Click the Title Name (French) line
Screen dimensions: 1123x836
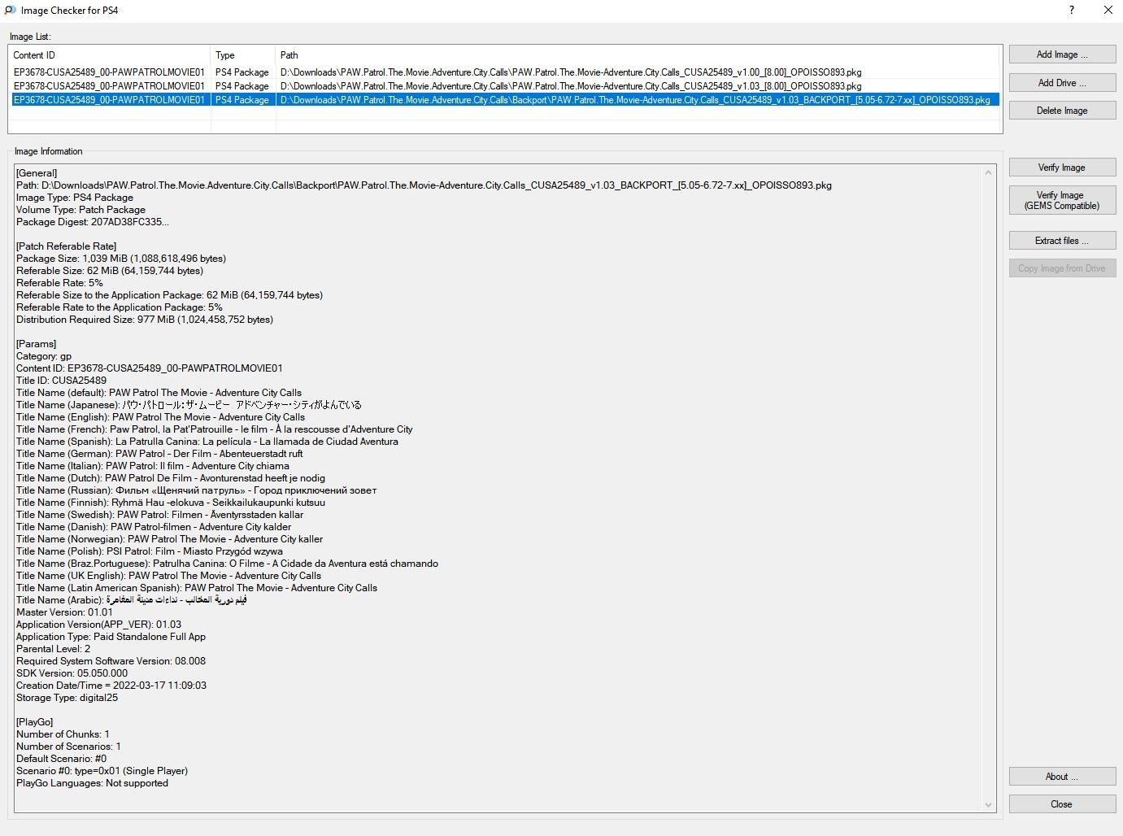[x=215, y=429]
